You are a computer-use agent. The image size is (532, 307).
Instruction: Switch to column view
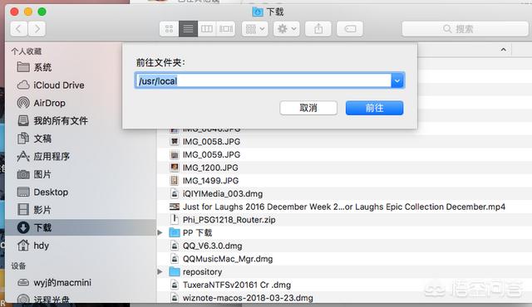click(207, 29)
